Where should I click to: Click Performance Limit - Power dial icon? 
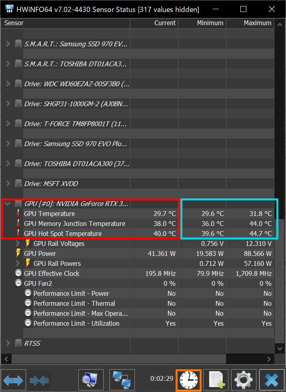[x=28, y=293]
